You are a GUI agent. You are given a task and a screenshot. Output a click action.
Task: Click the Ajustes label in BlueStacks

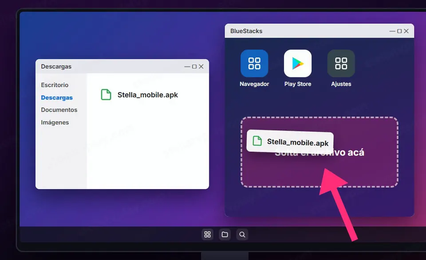click(341, 84)
